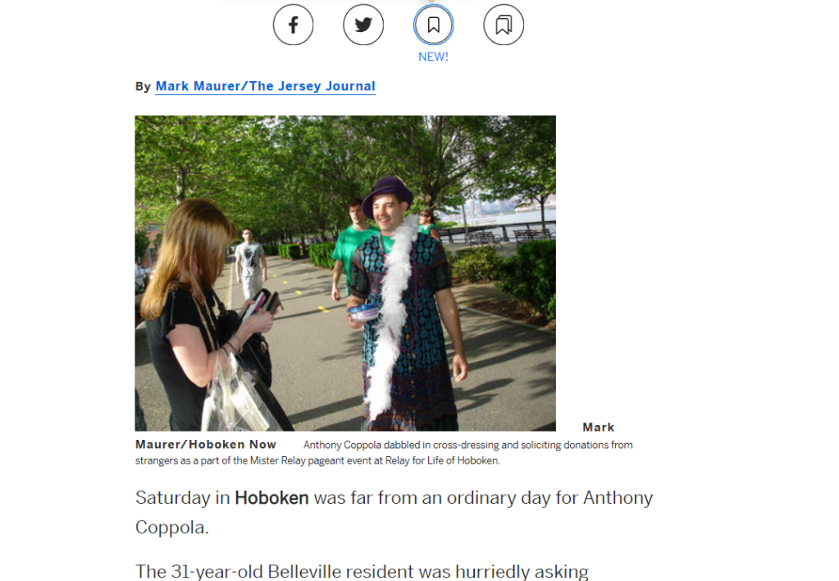Open the article photo of Anthony Coppola
The image size is (839, 581).
click(x=345, y=273)
